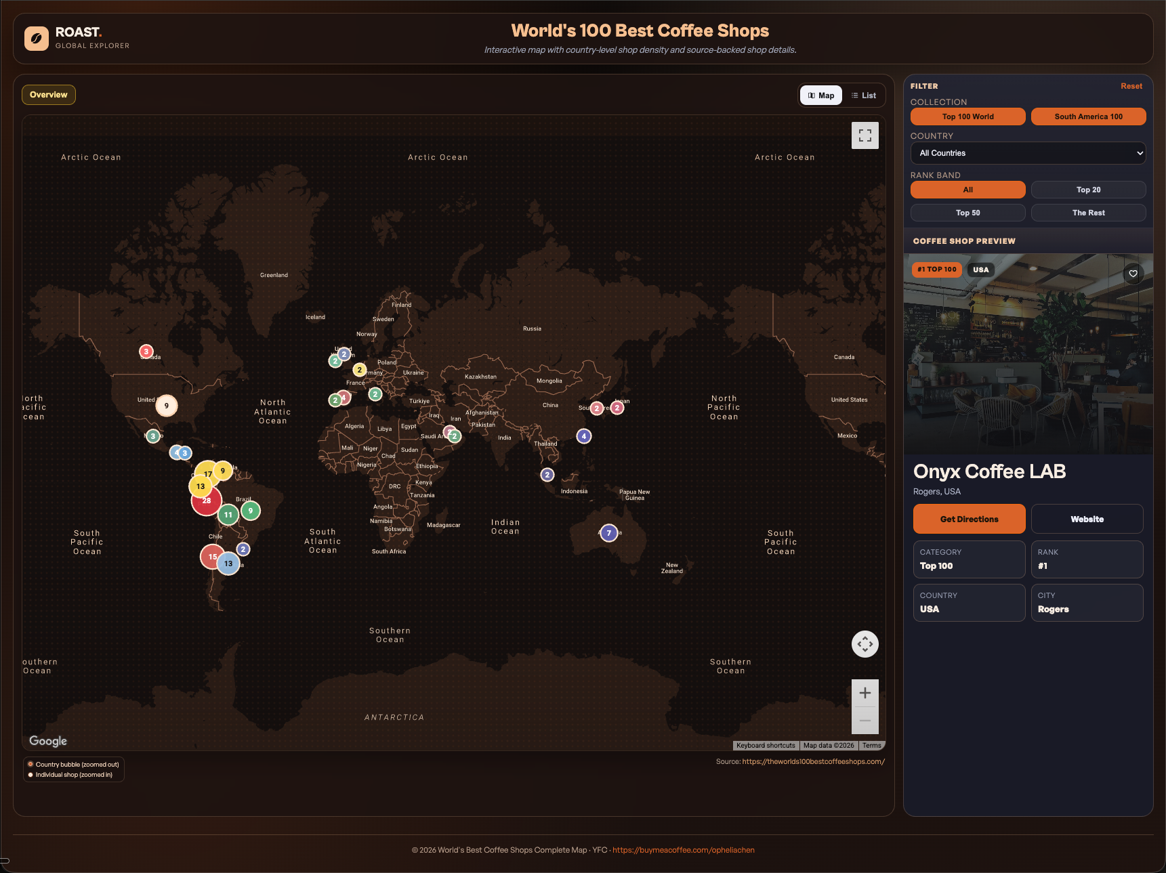Get Directions to Onyx Coffee LAB
This screenshot has height=873, width=1166.
pos(970,519)
